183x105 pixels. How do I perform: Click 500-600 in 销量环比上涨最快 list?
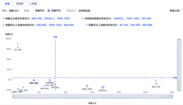tap(147, 25)
